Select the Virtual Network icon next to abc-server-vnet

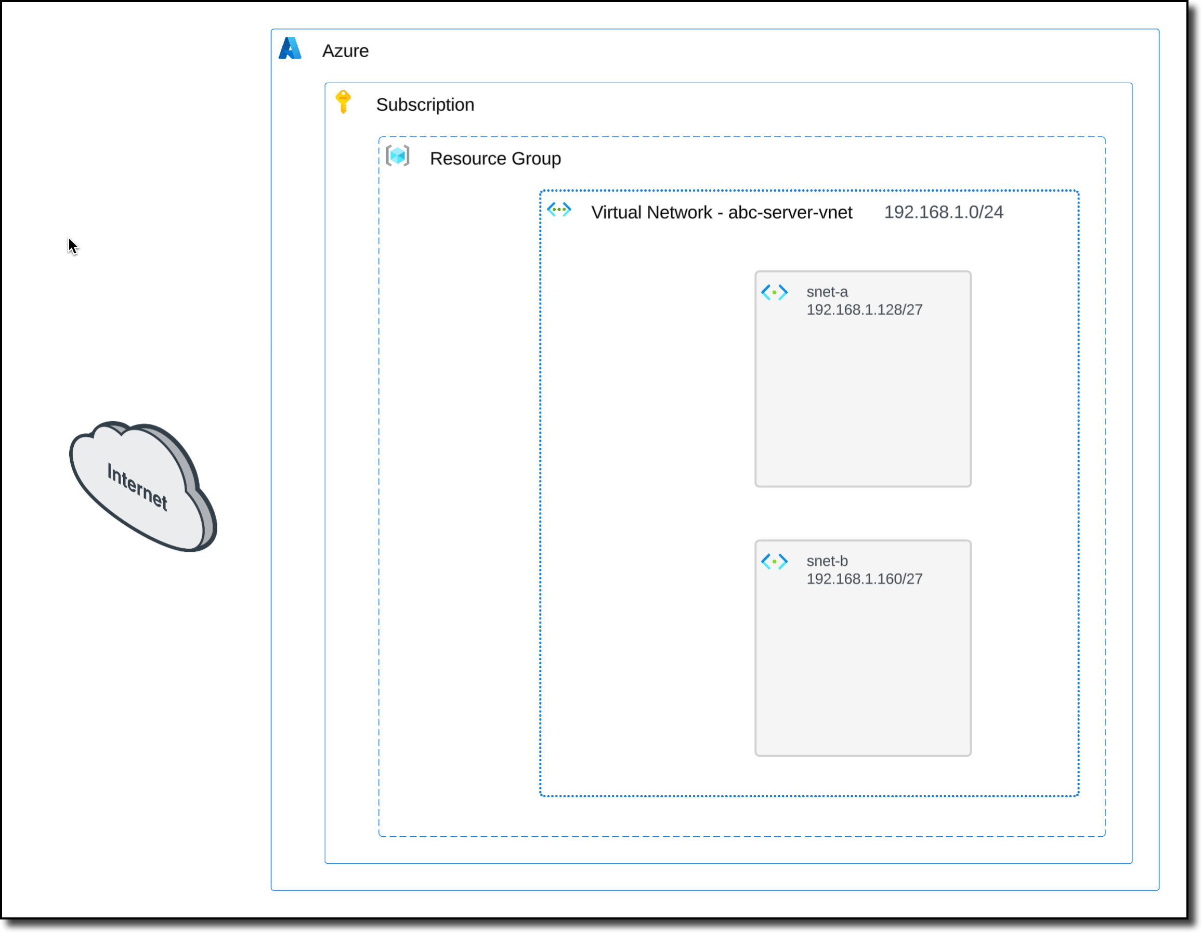pyautogui.click(x=559, y=211)
